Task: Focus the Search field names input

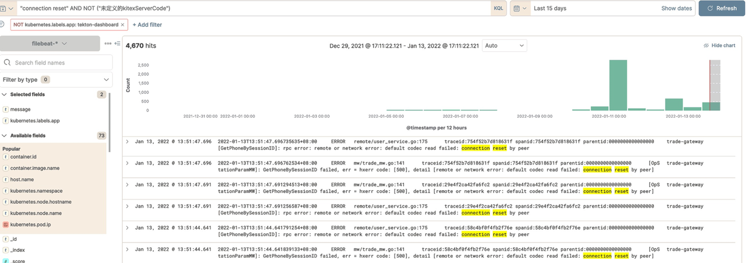Action: [x=58, y=62]
